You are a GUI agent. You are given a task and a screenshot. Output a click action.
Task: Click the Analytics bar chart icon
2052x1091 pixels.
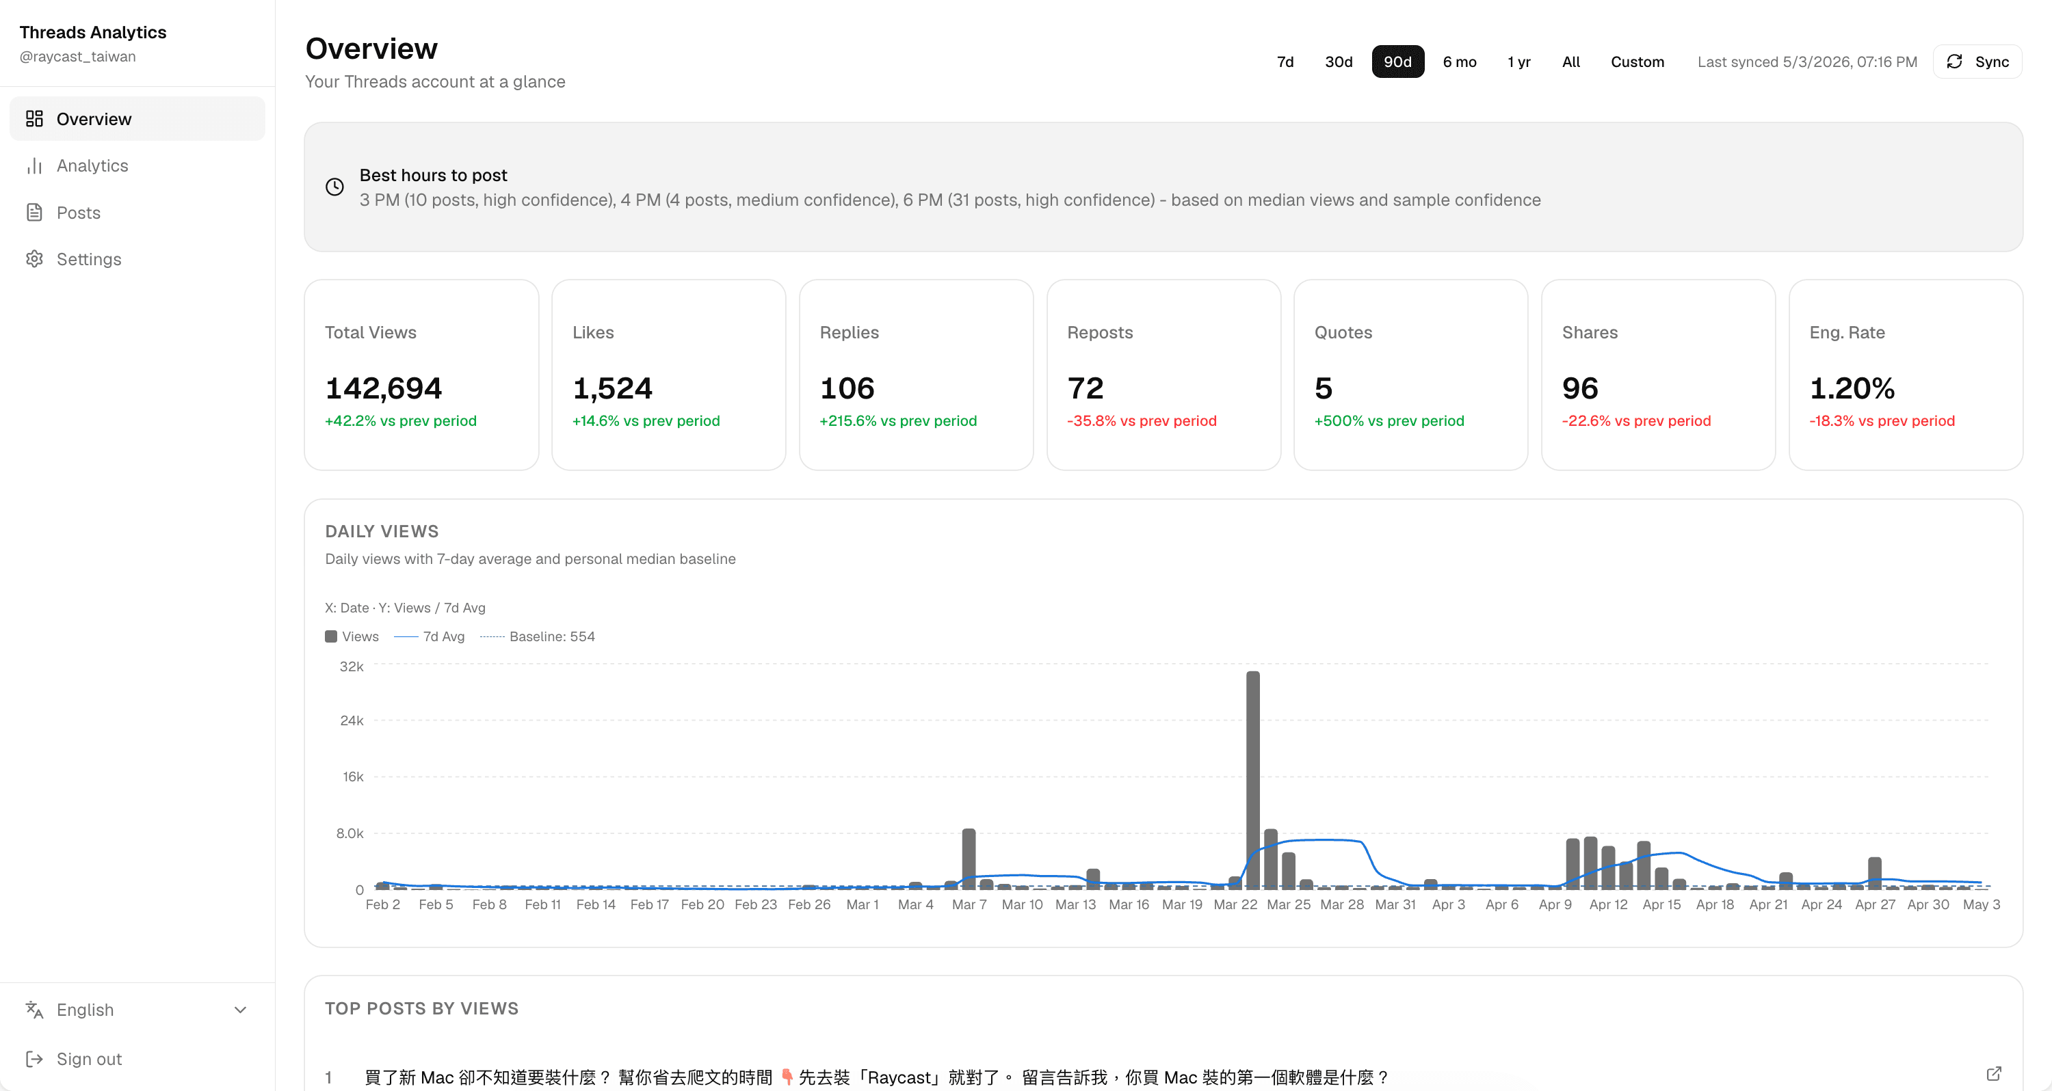(x=34, y=165)
